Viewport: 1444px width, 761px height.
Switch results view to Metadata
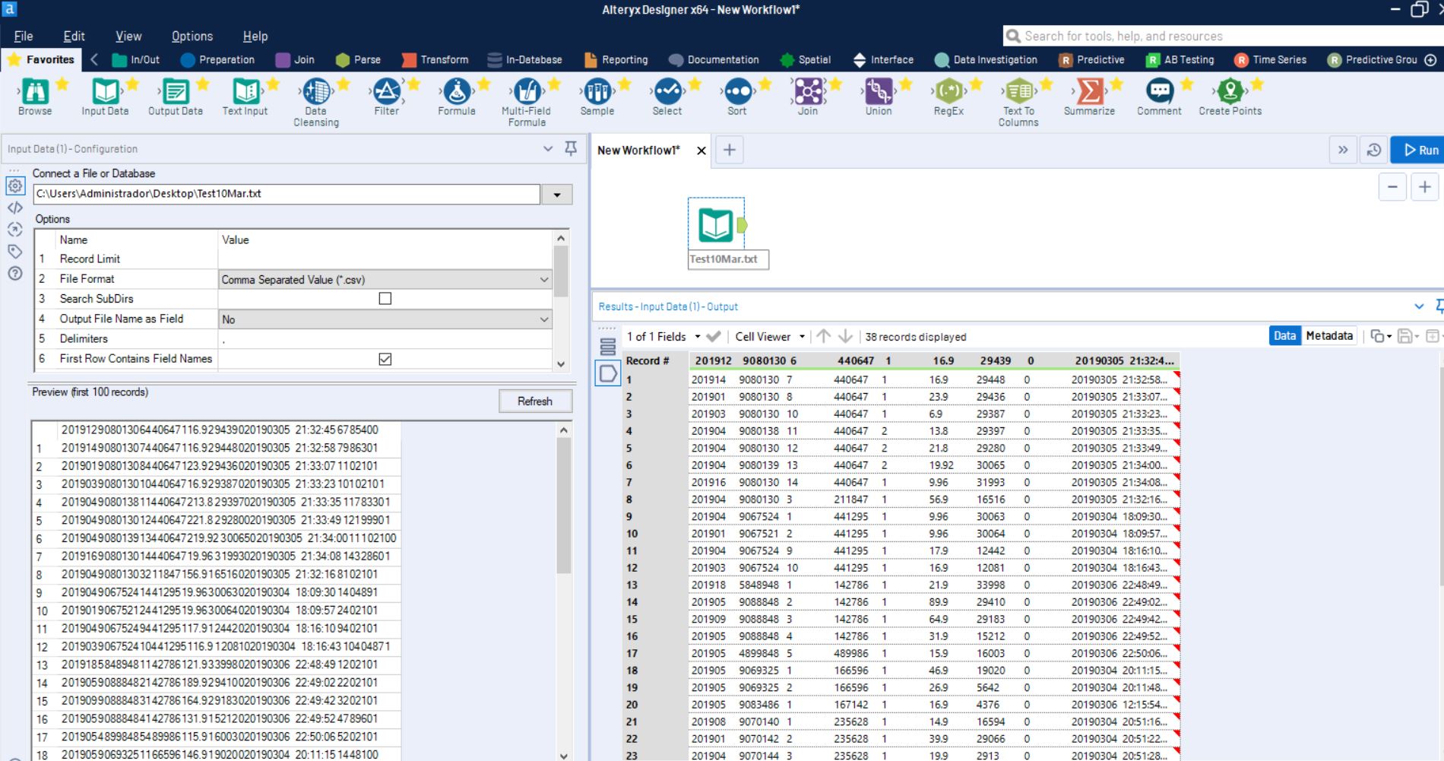(1329, 336)
